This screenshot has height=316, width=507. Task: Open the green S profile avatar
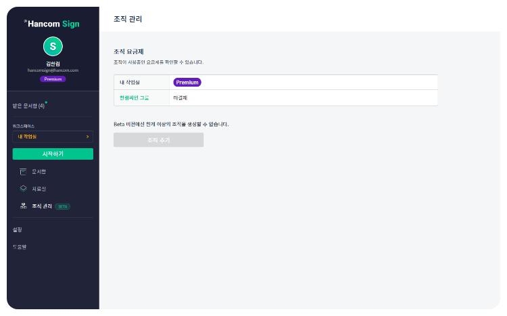[x=53, y=47]
